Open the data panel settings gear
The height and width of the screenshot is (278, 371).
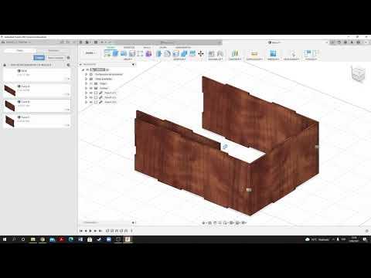pos(68,58)
